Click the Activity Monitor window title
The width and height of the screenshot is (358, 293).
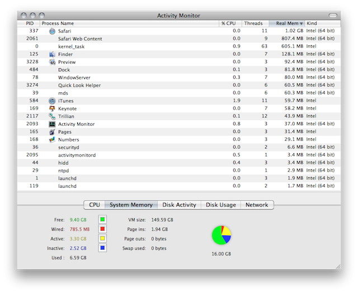178,16
